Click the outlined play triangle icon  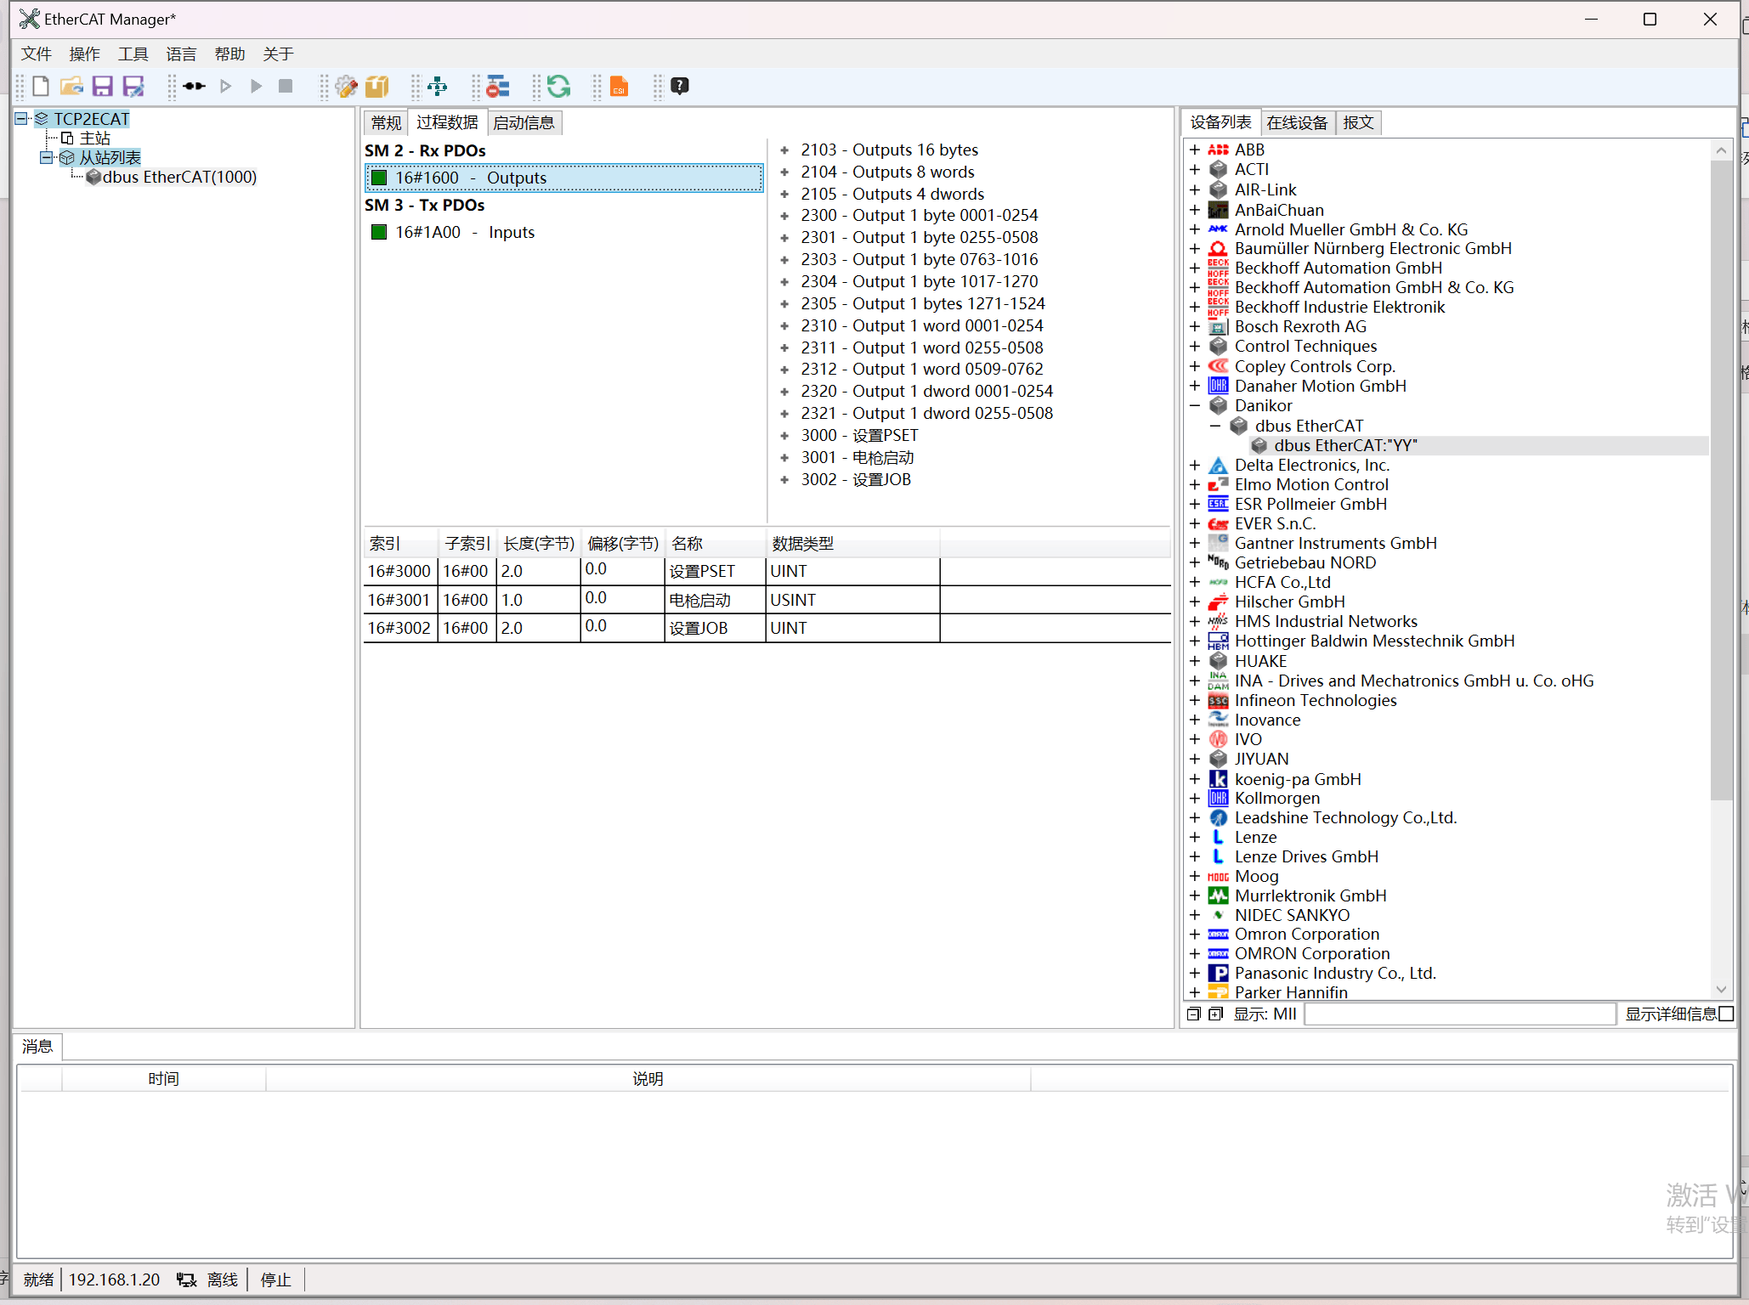(225, 86)
